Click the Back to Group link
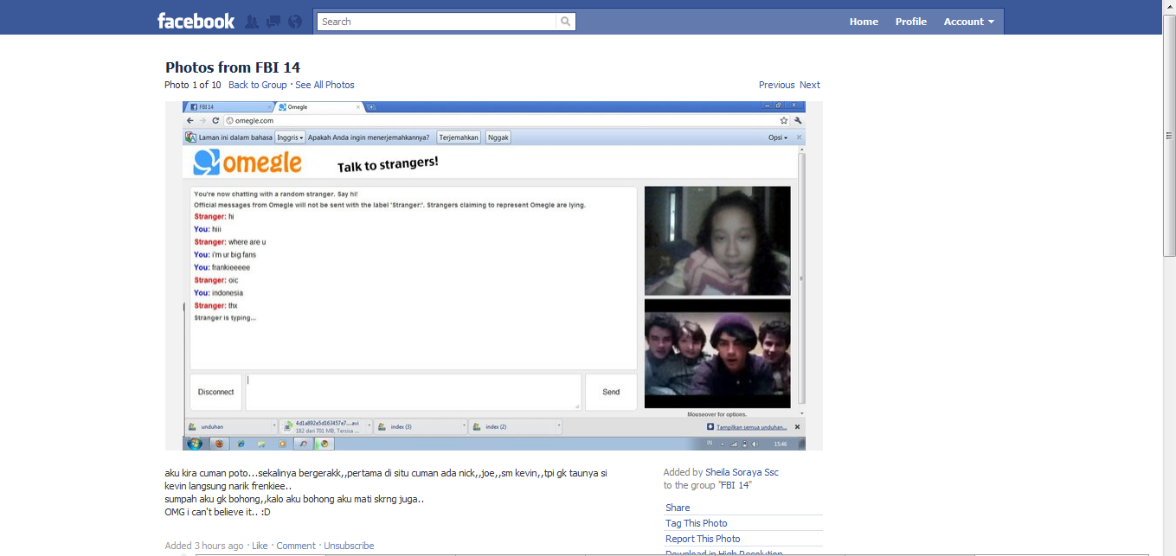This screenshot has width=1176, height=556. pyautogui.click(x=257, y=85)
